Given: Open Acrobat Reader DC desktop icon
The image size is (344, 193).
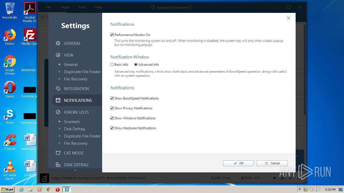Looking at the screenshot, I should point(30,12).
